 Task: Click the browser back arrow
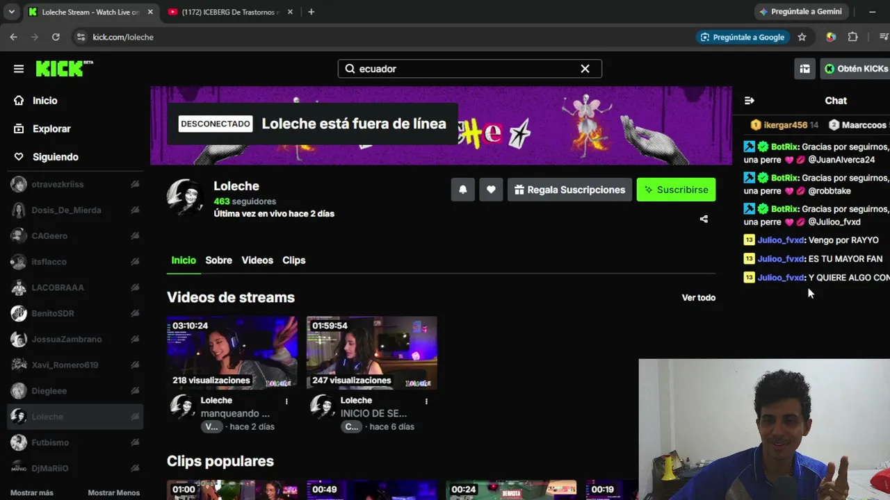pos(14,37)
